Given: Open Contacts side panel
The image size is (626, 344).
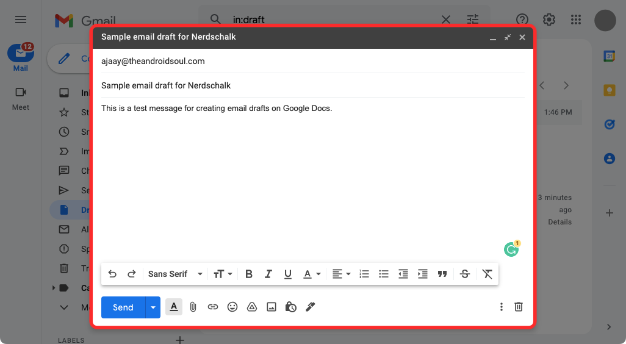Looking at the screenshot, I should click(x=610, y=159).
